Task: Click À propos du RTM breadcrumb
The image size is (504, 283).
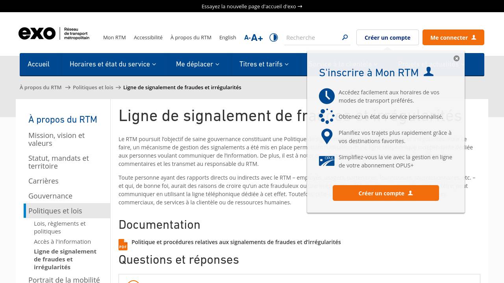Action: click(x=41, y=87)
